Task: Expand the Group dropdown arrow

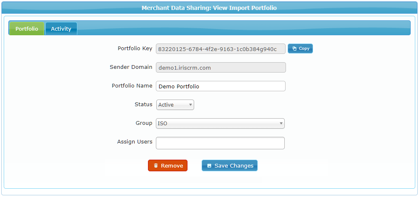Action: (x=281, y=124)
